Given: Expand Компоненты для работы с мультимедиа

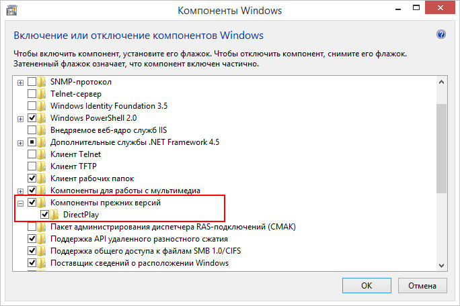Looking at the screenshot, I should (x=20, y=191).
